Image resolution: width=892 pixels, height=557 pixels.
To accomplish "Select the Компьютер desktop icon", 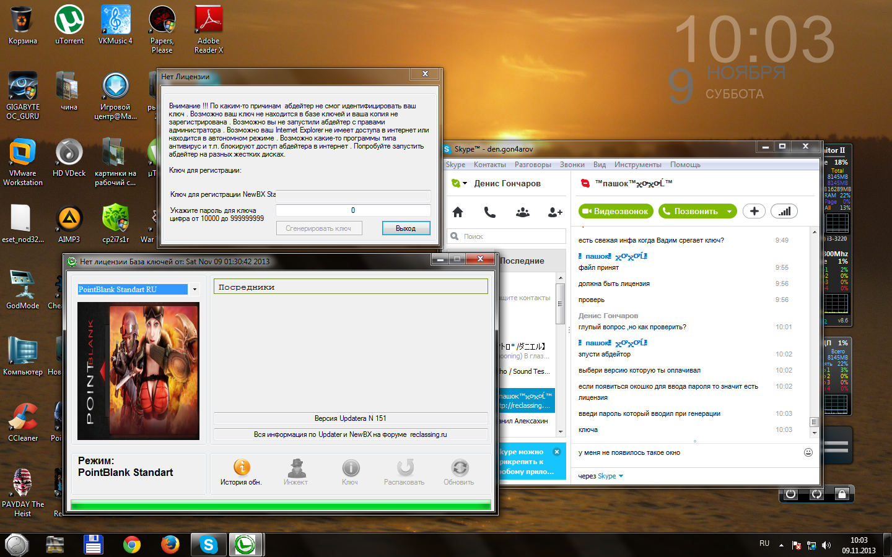I will pos(23,356).
